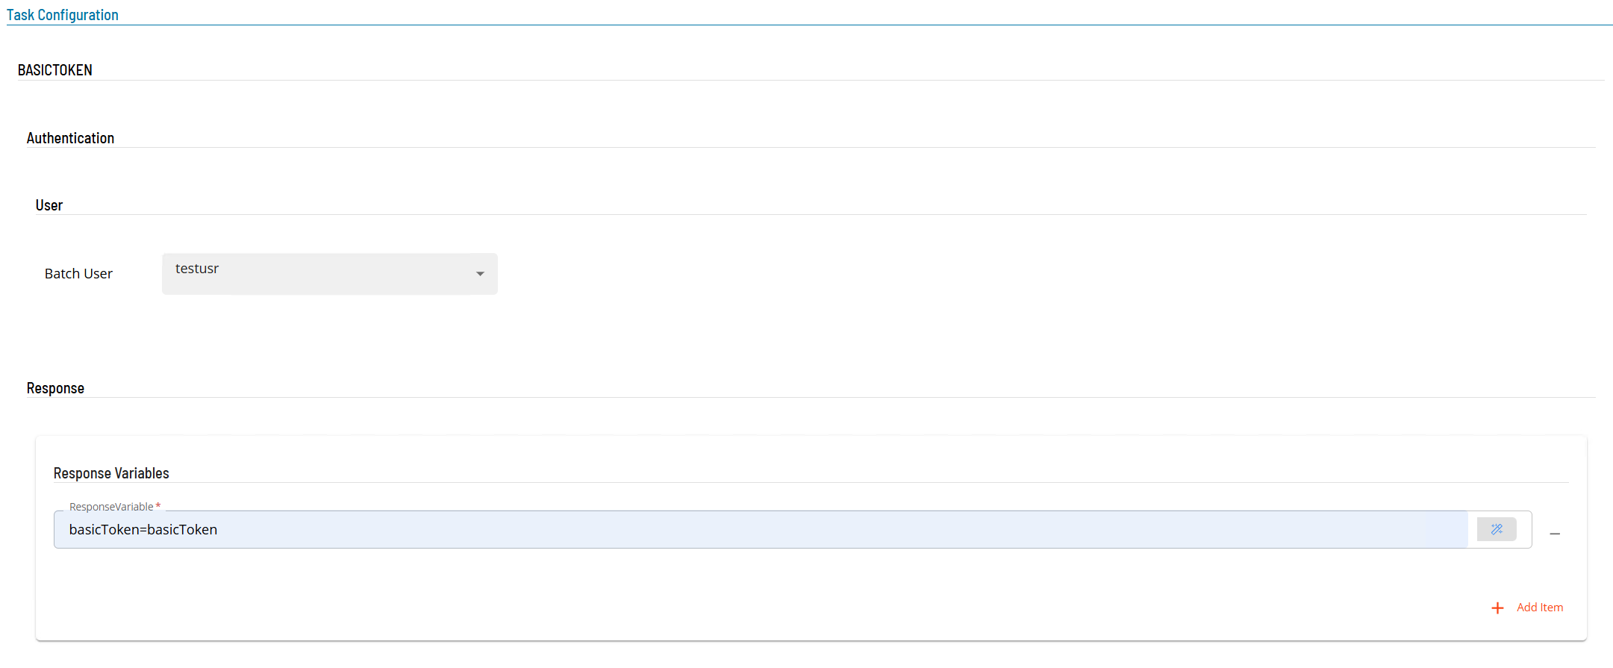Click the Response Variables heading
This screenshot has height=668, width=1613.
[111, 473]
